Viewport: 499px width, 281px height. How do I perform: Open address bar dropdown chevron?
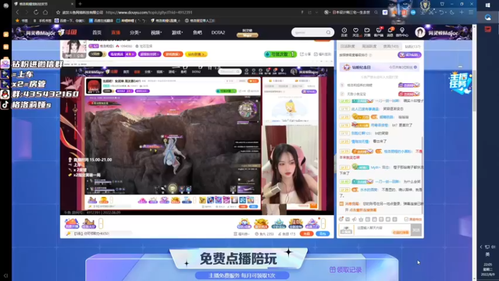(x=317, y=12)
